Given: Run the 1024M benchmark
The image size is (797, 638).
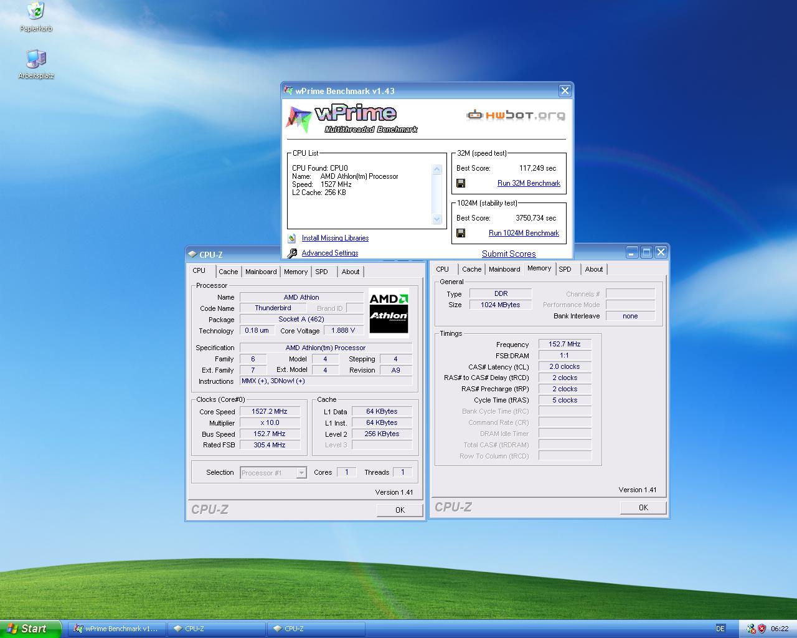Looking at the screenshot, I should point(524,233).
